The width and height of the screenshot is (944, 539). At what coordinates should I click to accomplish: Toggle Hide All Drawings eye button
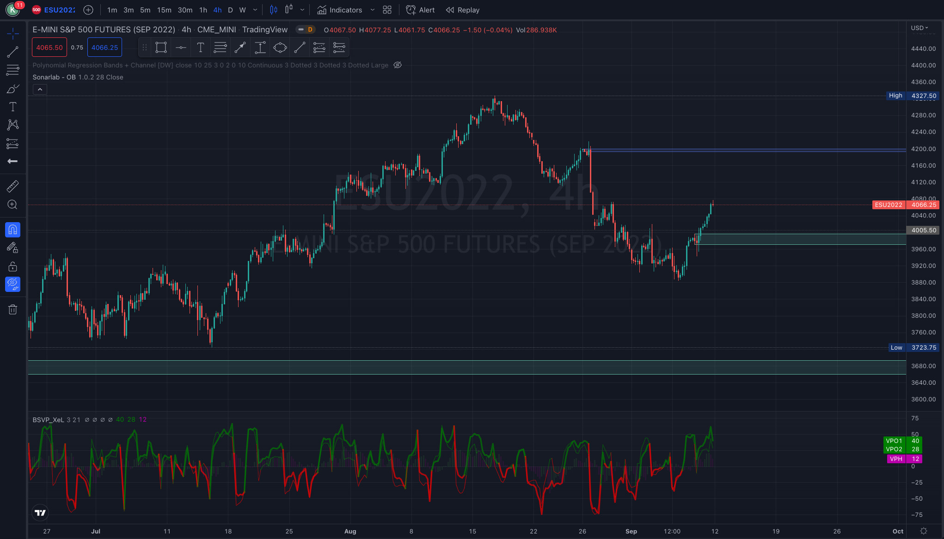(12, 284)
